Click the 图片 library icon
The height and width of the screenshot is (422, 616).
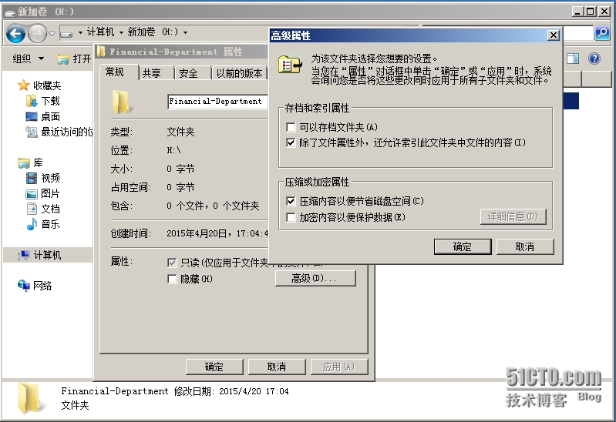32,193
